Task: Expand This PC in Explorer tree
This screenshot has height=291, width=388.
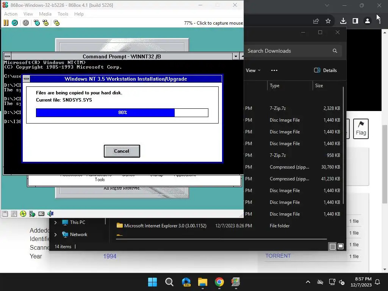Action: [55, 222]
